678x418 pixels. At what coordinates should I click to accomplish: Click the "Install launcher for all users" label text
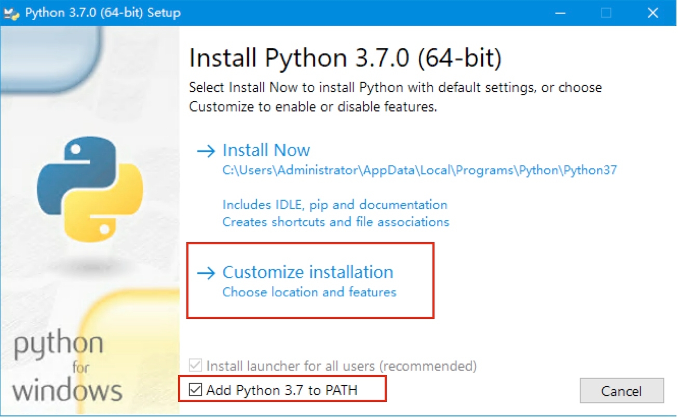point(341,366)
